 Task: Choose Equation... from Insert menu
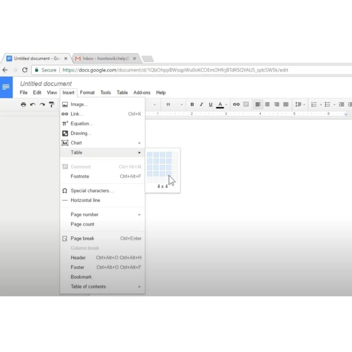pos(102,124)
